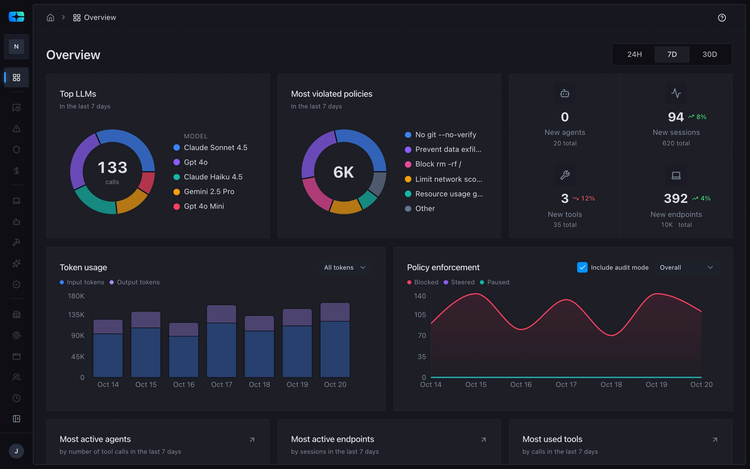The image size is (750, 469).
Task: Click the 133 calls donut center
Action: point(112,171)
